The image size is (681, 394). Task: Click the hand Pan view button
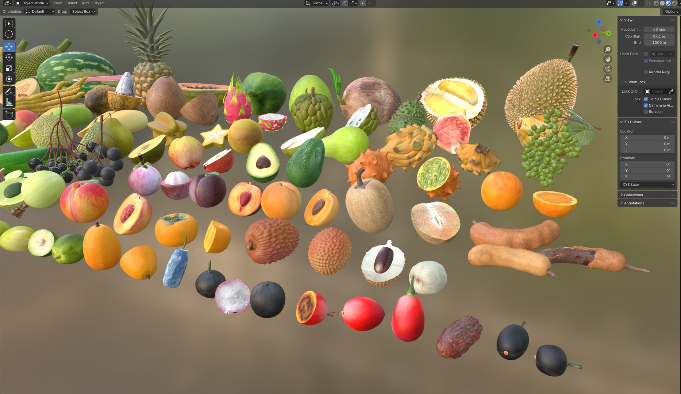(x=608, y=59)
